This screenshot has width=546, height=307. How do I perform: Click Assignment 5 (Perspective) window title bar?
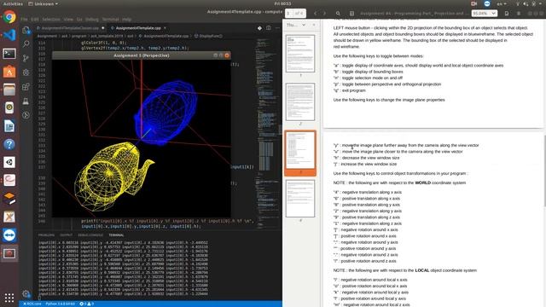(x=141, y=55)
